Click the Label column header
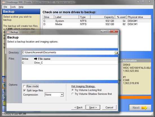 67,17
